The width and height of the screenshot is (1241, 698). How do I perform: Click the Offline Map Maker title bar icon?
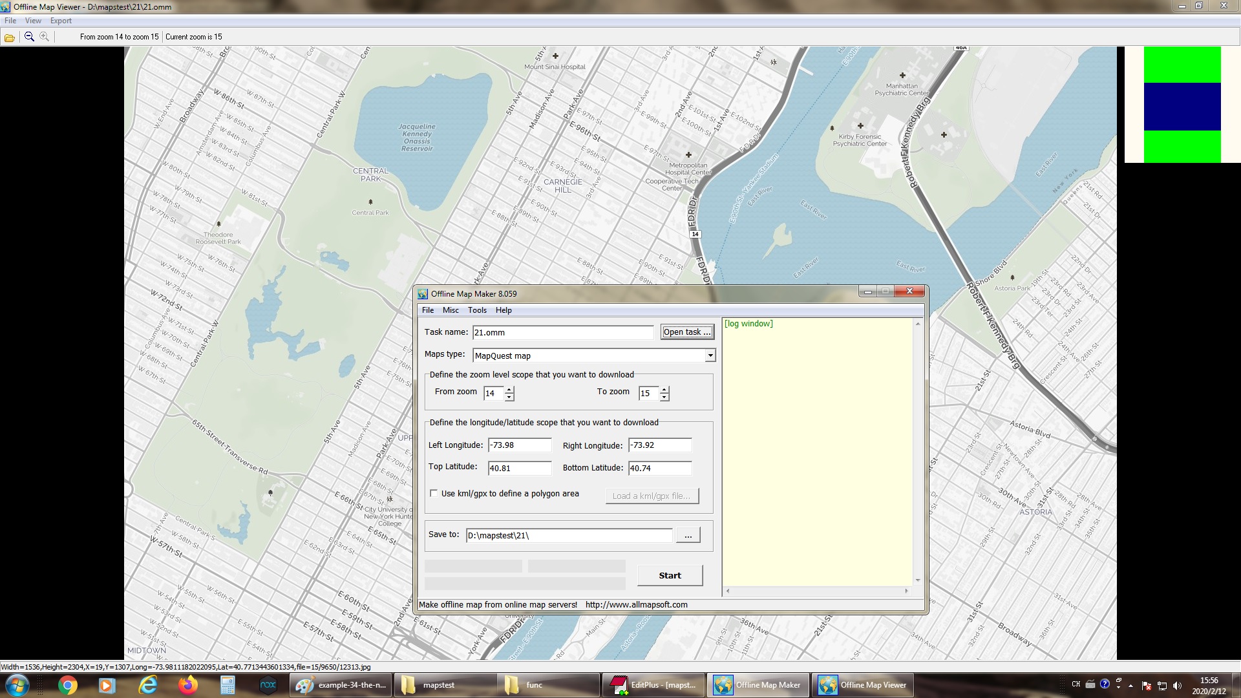click(423, 293)
